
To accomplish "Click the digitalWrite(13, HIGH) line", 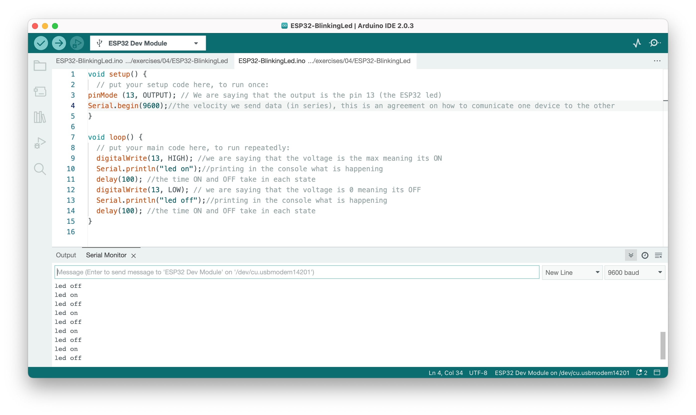I will [269, 158].
